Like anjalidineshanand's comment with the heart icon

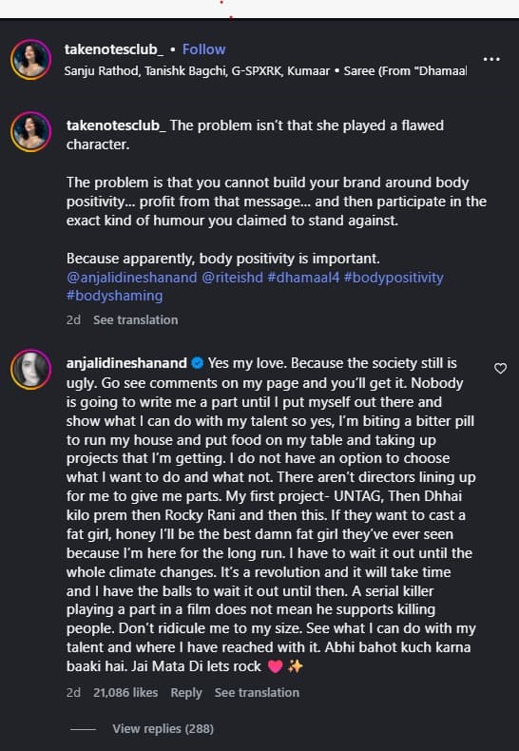click(x=500, y=368)
